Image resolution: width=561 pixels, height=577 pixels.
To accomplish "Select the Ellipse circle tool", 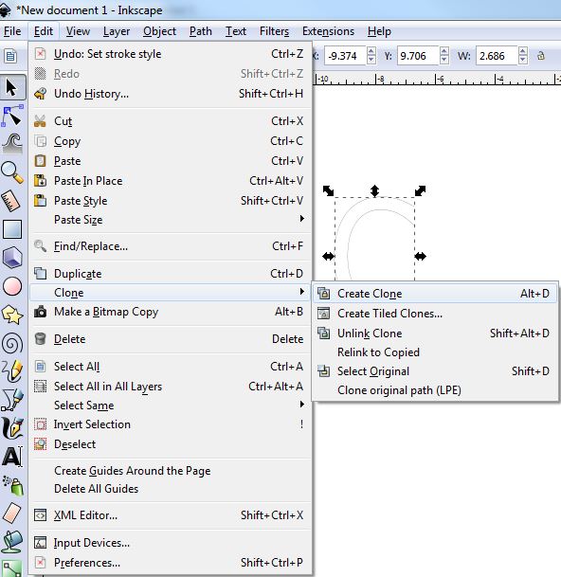I will (12, 286).
